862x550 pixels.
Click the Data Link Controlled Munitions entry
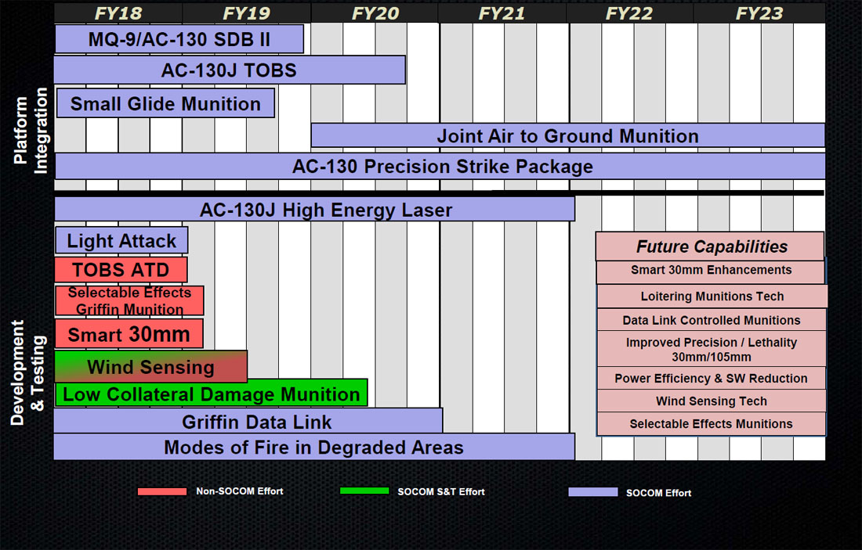click(x=712, y=319)
